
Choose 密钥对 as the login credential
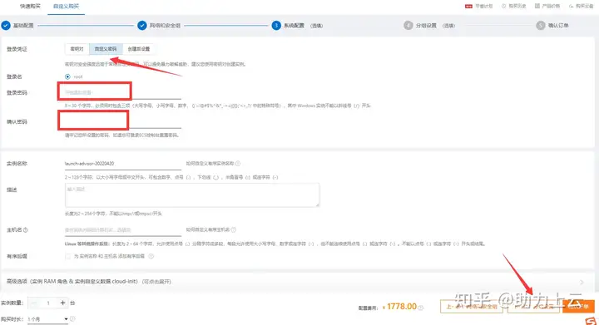(x=77, y=49)
